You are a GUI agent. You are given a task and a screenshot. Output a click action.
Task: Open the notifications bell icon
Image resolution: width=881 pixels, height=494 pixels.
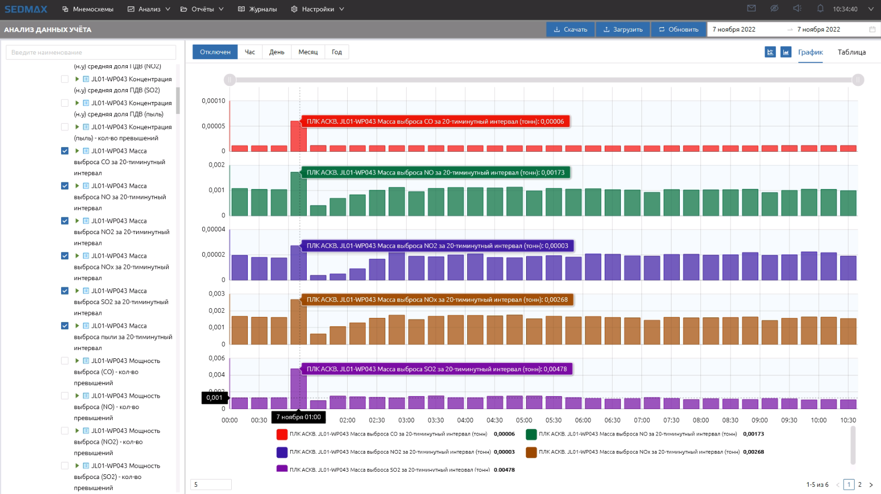pos(820,8)
